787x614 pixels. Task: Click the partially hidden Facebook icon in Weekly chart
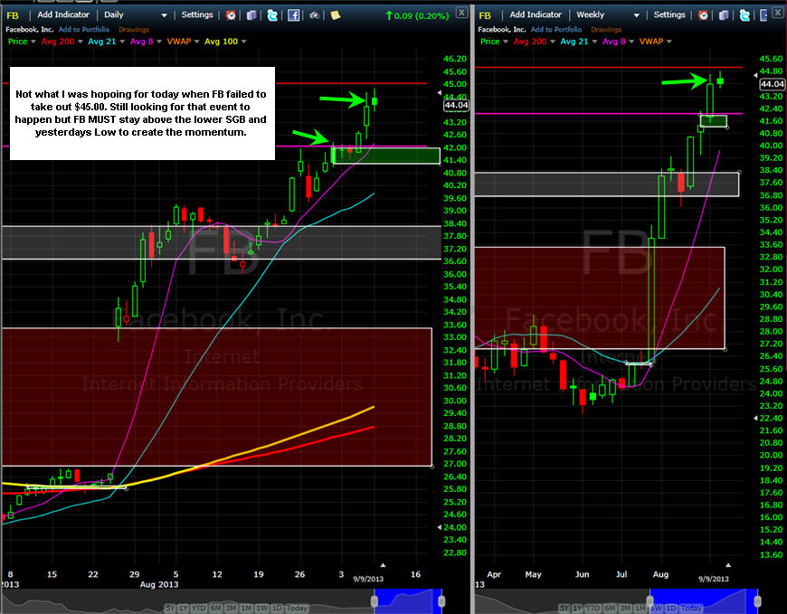(763, 15)
